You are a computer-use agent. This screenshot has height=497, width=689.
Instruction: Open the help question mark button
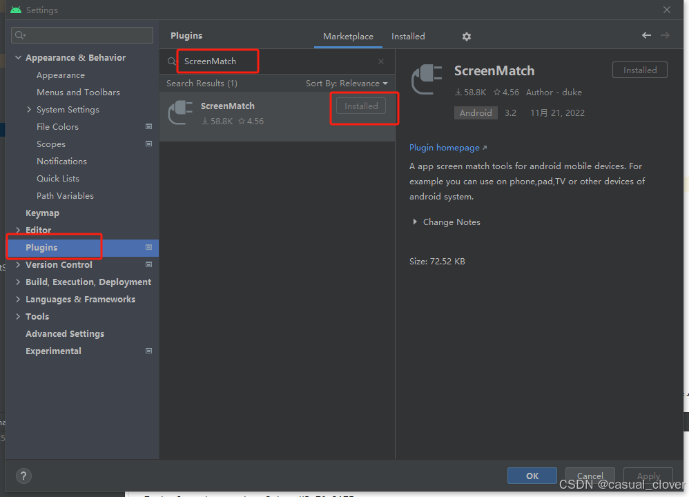(x=23, y=476)
